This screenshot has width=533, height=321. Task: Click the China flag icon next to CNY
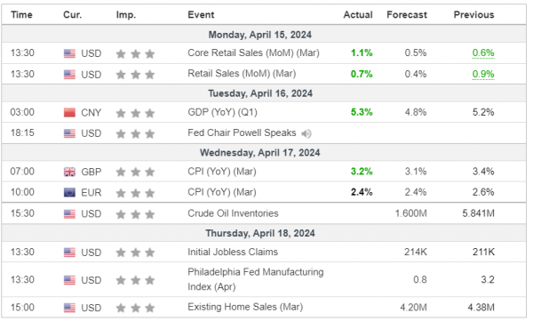point(69,113)
